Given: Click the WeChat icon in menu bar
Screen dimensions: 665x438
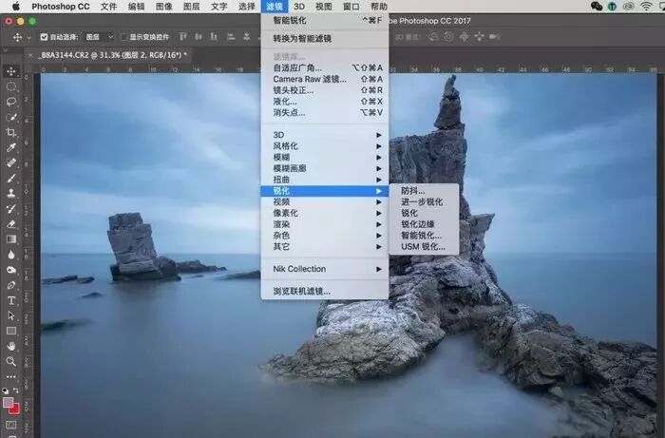Looking at the screenshot, I should 597,6.
